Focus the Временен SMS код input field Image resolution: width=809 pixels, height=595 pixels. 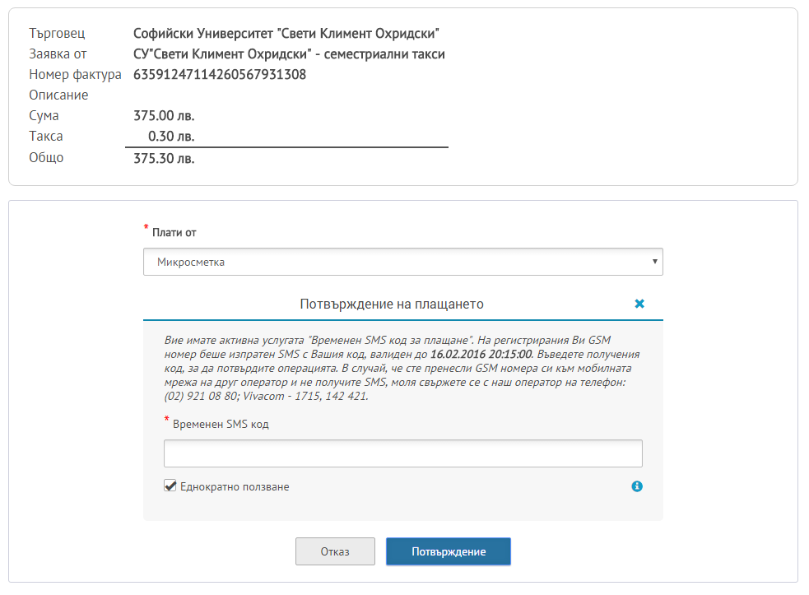pyautogui.click(x=403, y=453)
